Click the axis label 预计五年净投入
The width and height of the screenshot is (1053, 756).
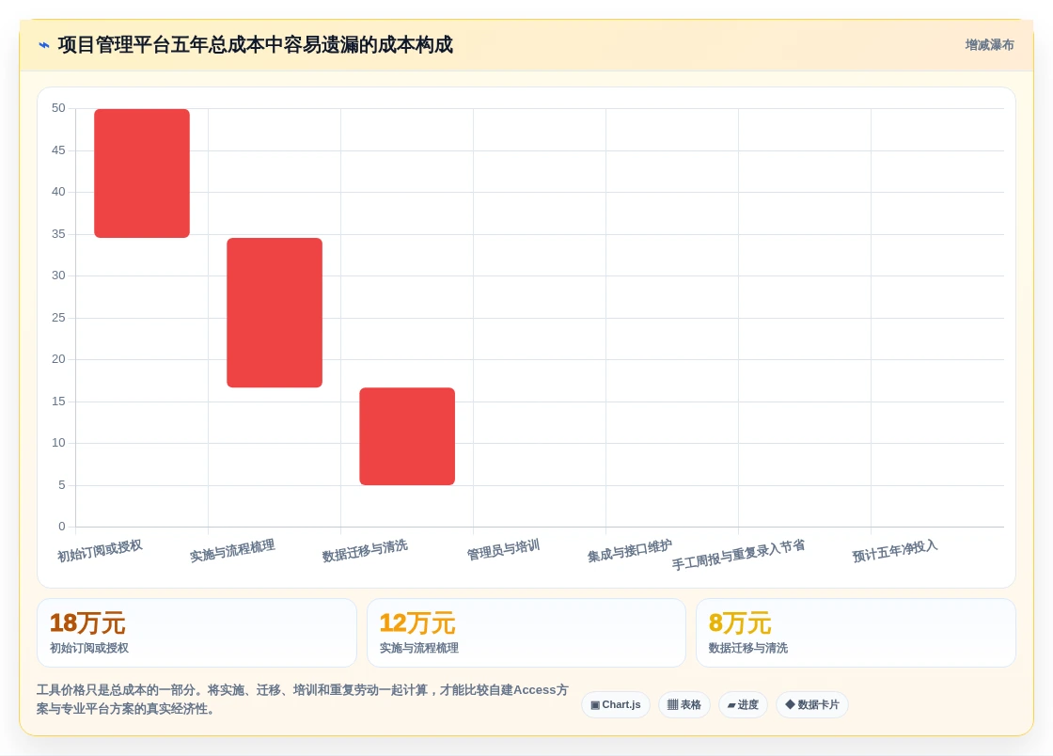[x=894, y=551]
